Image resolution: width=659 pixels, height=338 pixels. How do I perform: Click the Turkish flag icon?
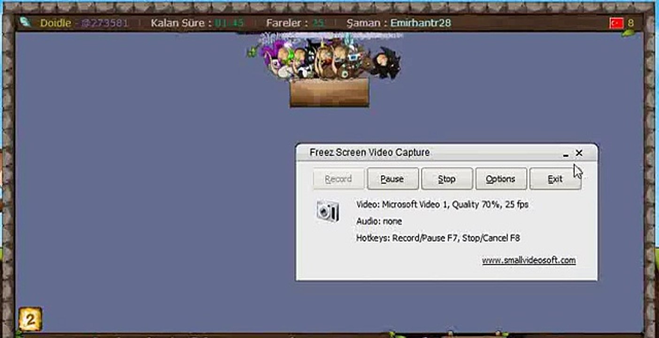616,23
